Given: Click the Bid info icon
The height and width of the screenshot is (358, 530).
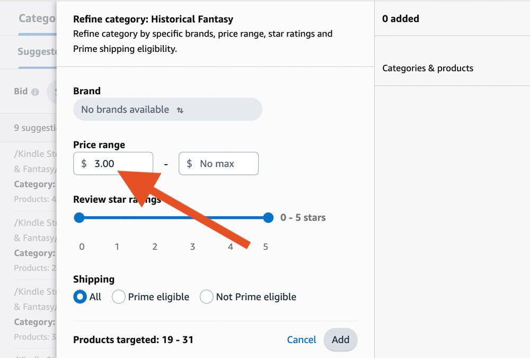Looking at the screenshot, I should [35, 92].
